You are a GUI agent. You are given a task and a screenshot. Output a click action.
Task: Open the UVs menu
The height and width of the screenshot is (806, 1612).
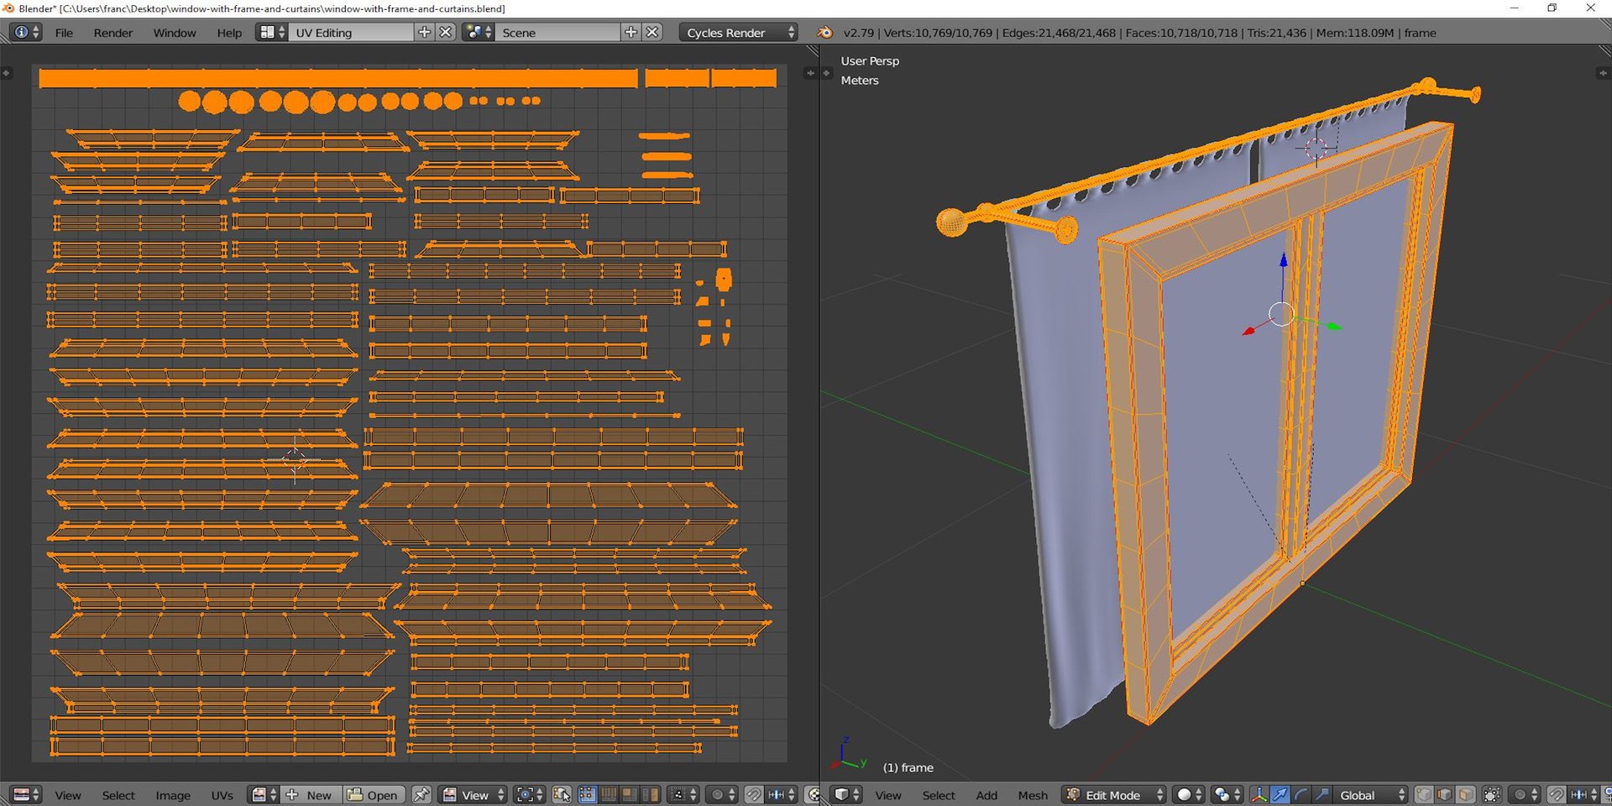point(222,795)
